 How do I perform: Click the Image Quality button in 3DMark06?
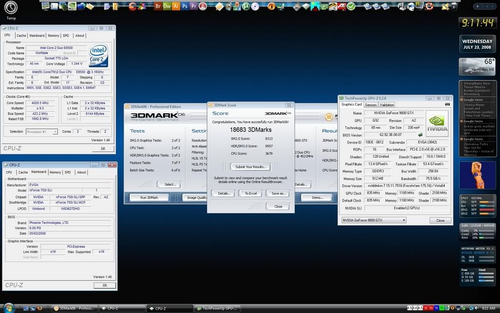(195, 198)
